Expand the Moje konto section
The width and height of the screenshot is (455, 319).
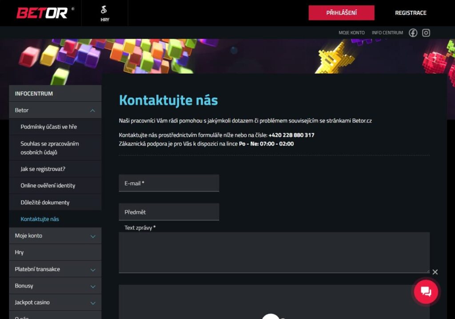[93, 236]
